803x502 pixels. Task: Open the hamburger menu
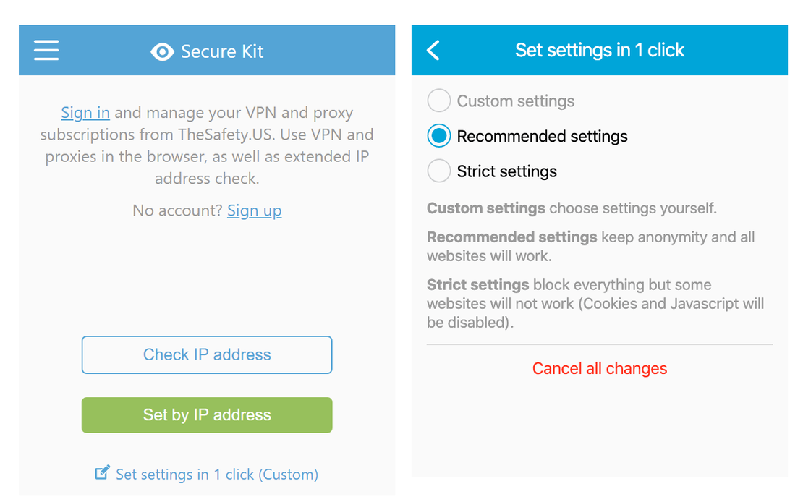[x=46, y=50]
